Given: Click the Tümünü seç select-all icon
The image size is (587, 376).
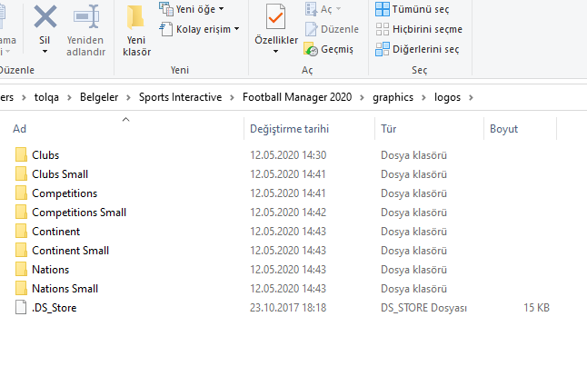Looking at the screenshot, I should 383,9.
